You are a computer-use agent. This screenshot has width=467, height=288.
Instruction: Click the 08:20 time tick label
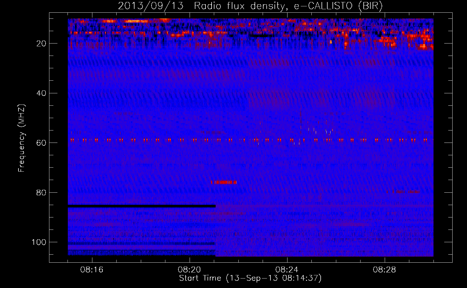[189, 270]
